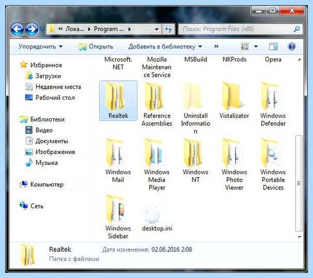The height and width of the screenshot is (278, 313).
Task: Select the desktop.ini file
Action: coord(157,217)
